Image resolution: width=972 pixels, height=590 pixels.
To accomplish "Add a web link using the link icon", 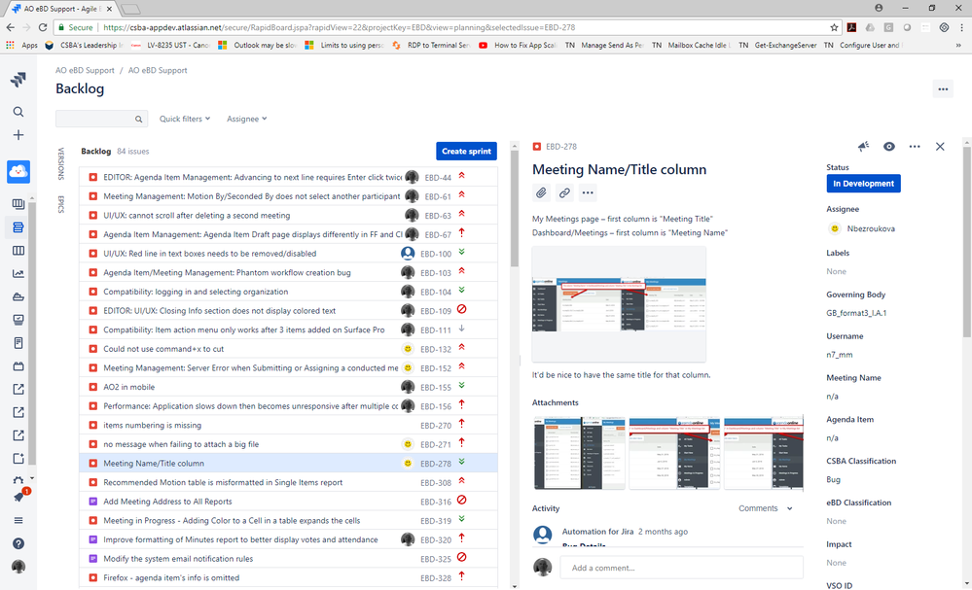I will tap(564, 192).
